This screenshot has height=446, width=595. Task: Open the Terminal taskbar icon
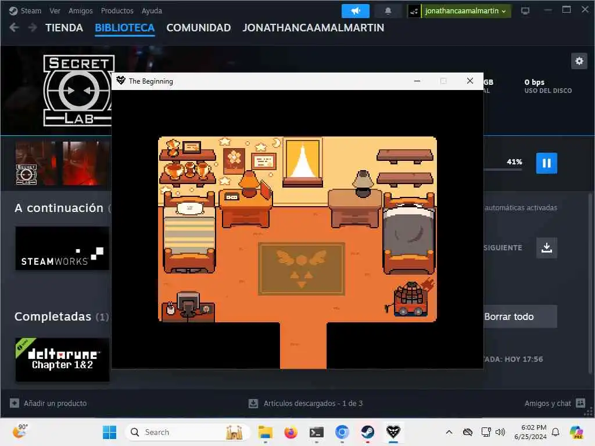coord(317,432)
